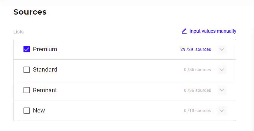Select the New list label
This screenshot has height=131, width=254.
click(x=39, y=111)
